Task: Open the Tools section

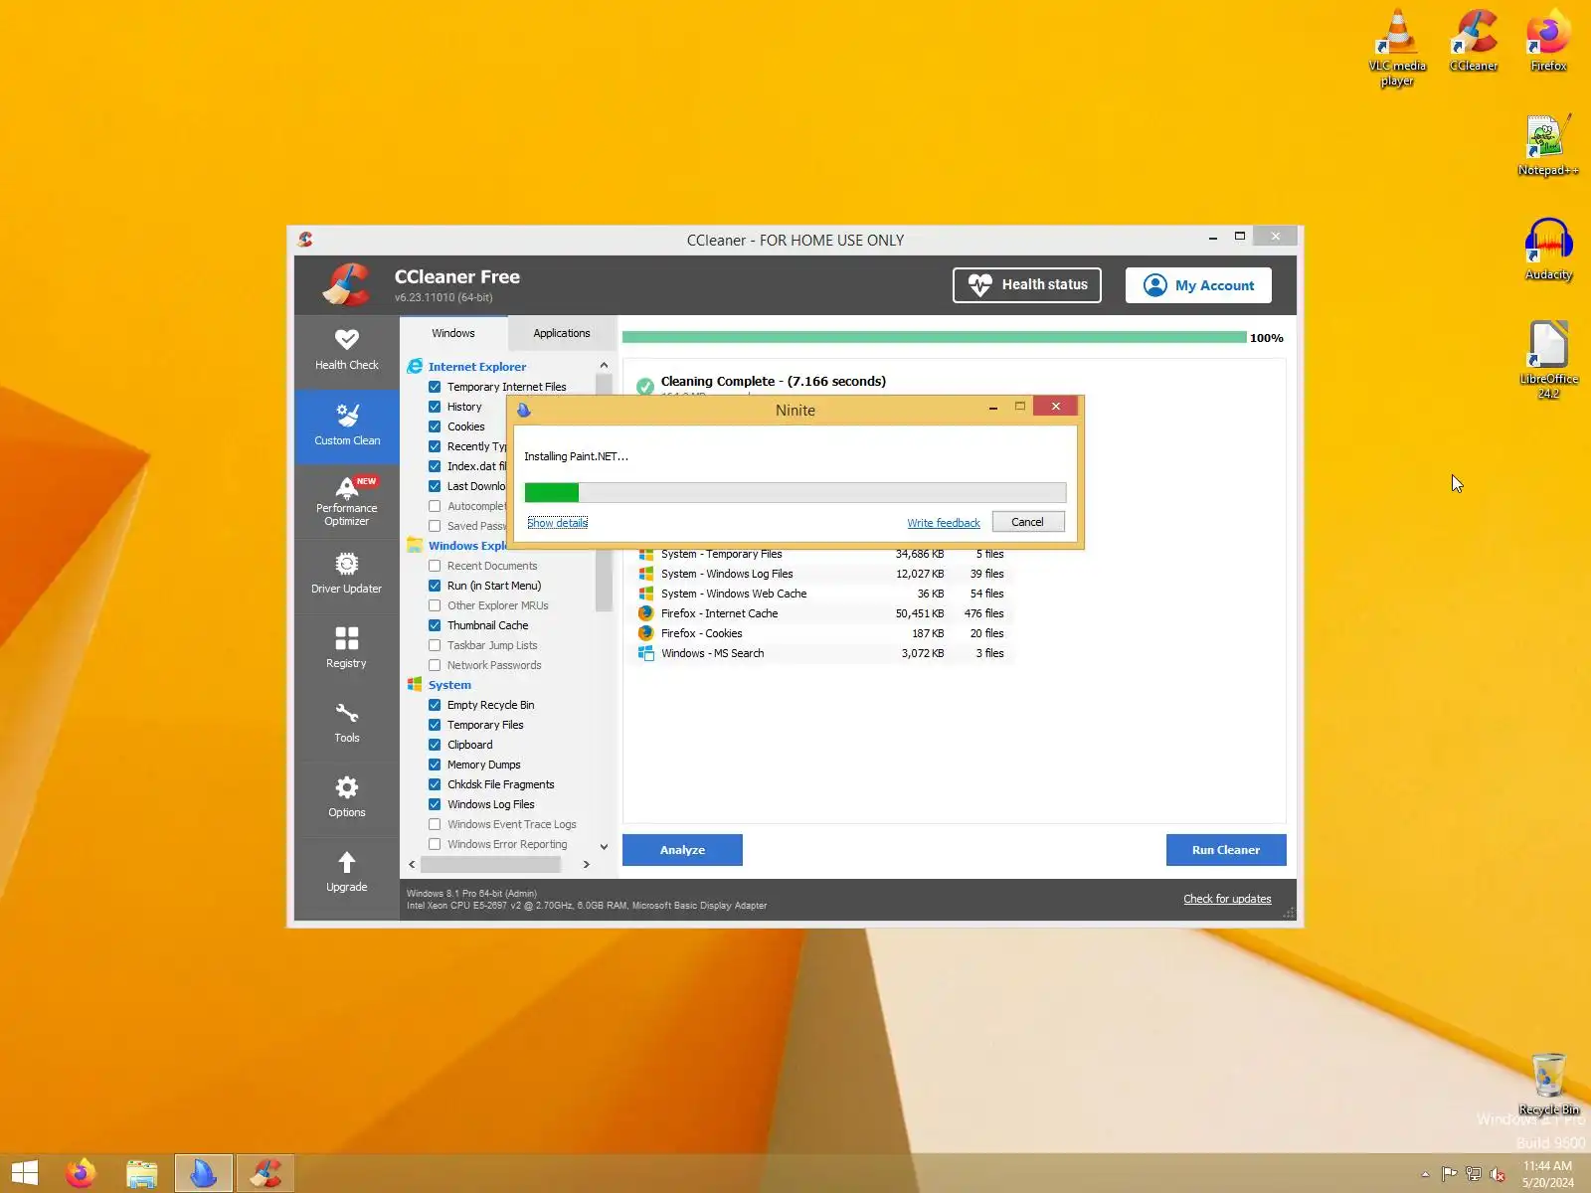Action: click(x=346, y=725)
